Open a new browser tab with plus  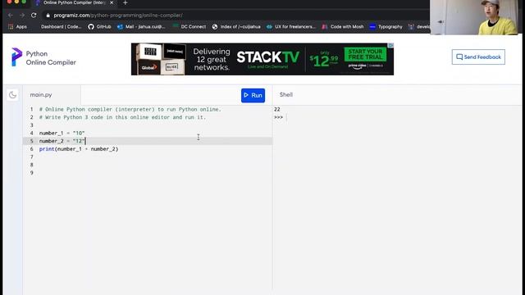pyautogui.click(x=126, y=2)
